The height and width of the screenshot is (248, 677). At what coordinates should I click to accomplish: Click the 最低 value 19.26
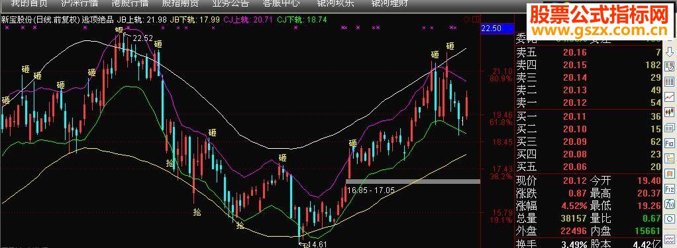(x=649, y=206)
